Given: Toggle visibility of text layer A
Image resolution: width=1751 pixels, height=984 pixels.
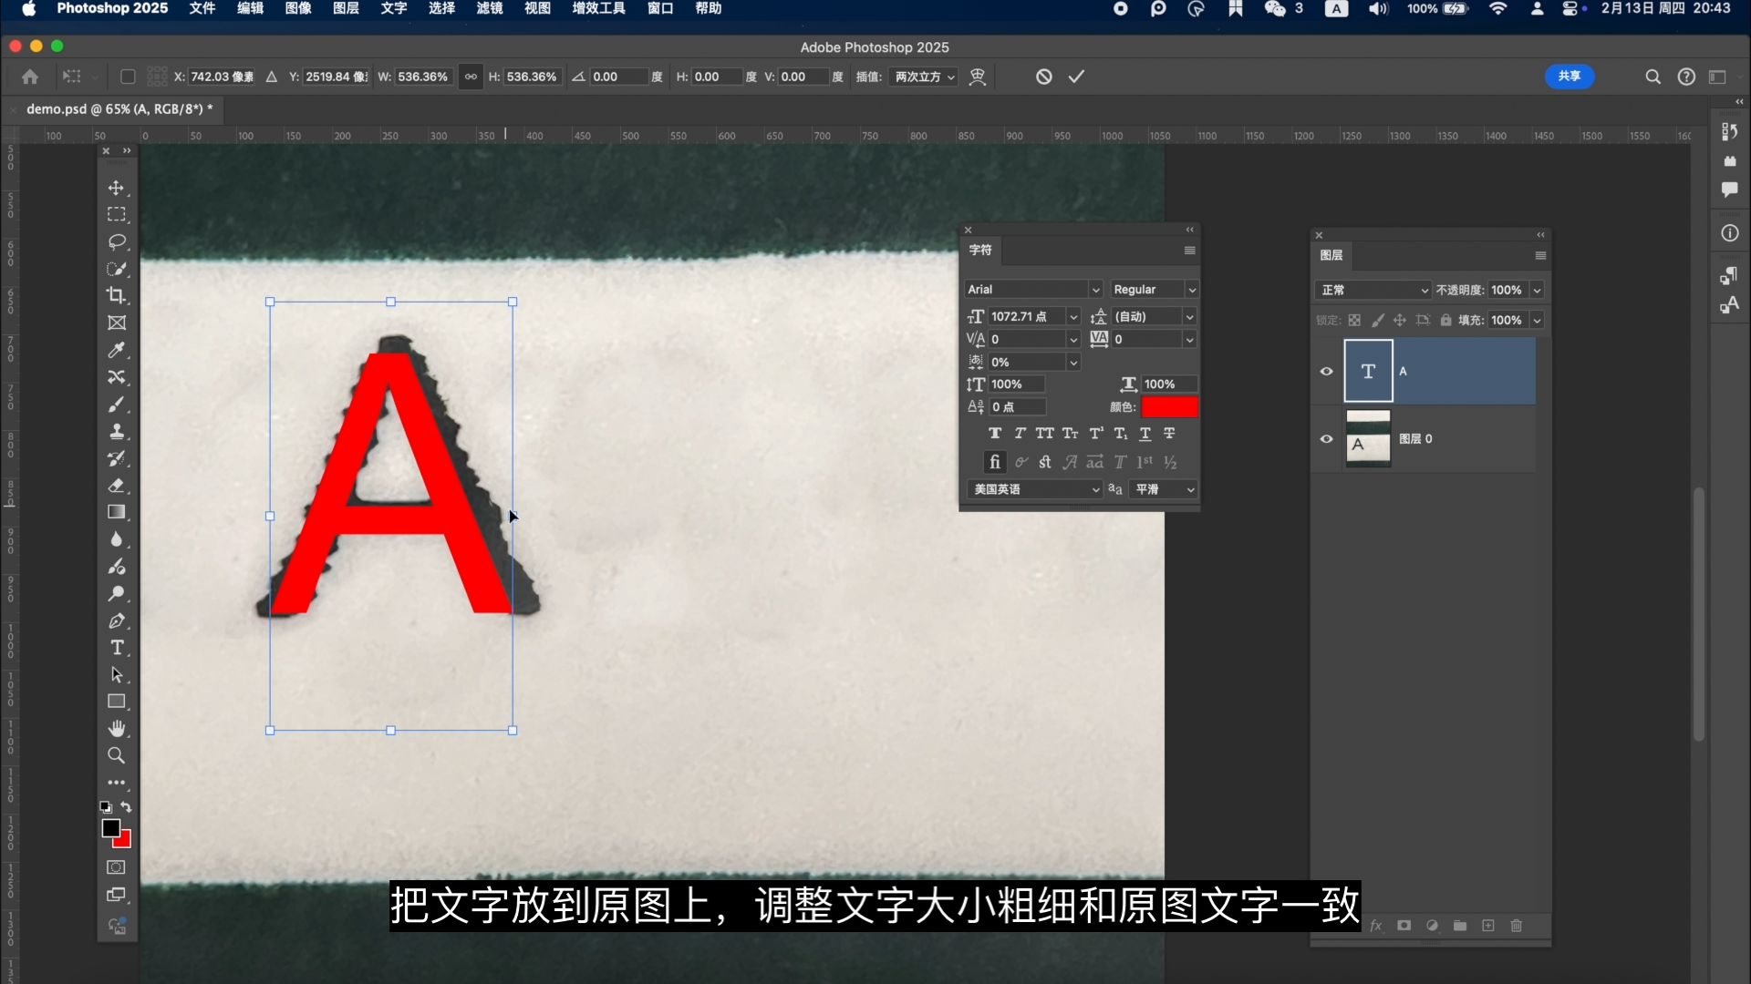Looking at the screenshot, I should pos(1327,370).
